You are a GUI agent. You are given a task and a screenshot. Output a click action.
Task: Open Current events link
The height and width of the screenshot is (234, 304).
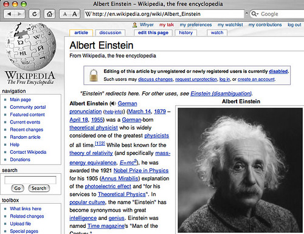pyautogui.click(x=25, y=122)
